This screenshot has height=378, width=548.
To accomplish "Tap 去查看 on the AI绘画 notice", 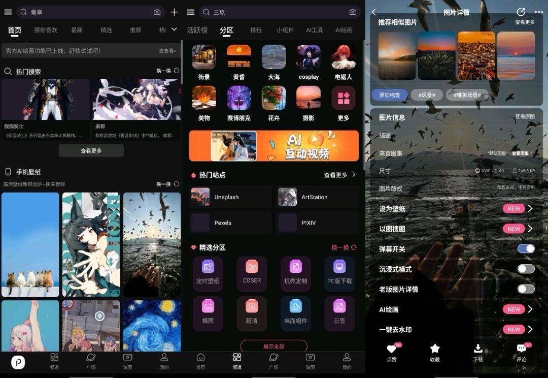I will tap(167, 51).
